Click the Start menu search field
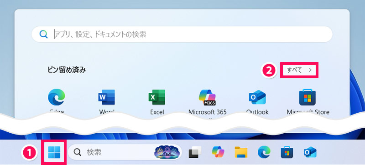 (182, 35)
